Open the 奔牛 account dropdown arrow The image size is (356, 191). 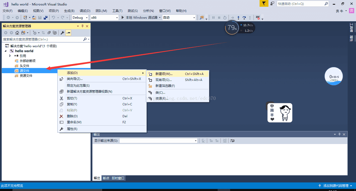coord(346,11)
